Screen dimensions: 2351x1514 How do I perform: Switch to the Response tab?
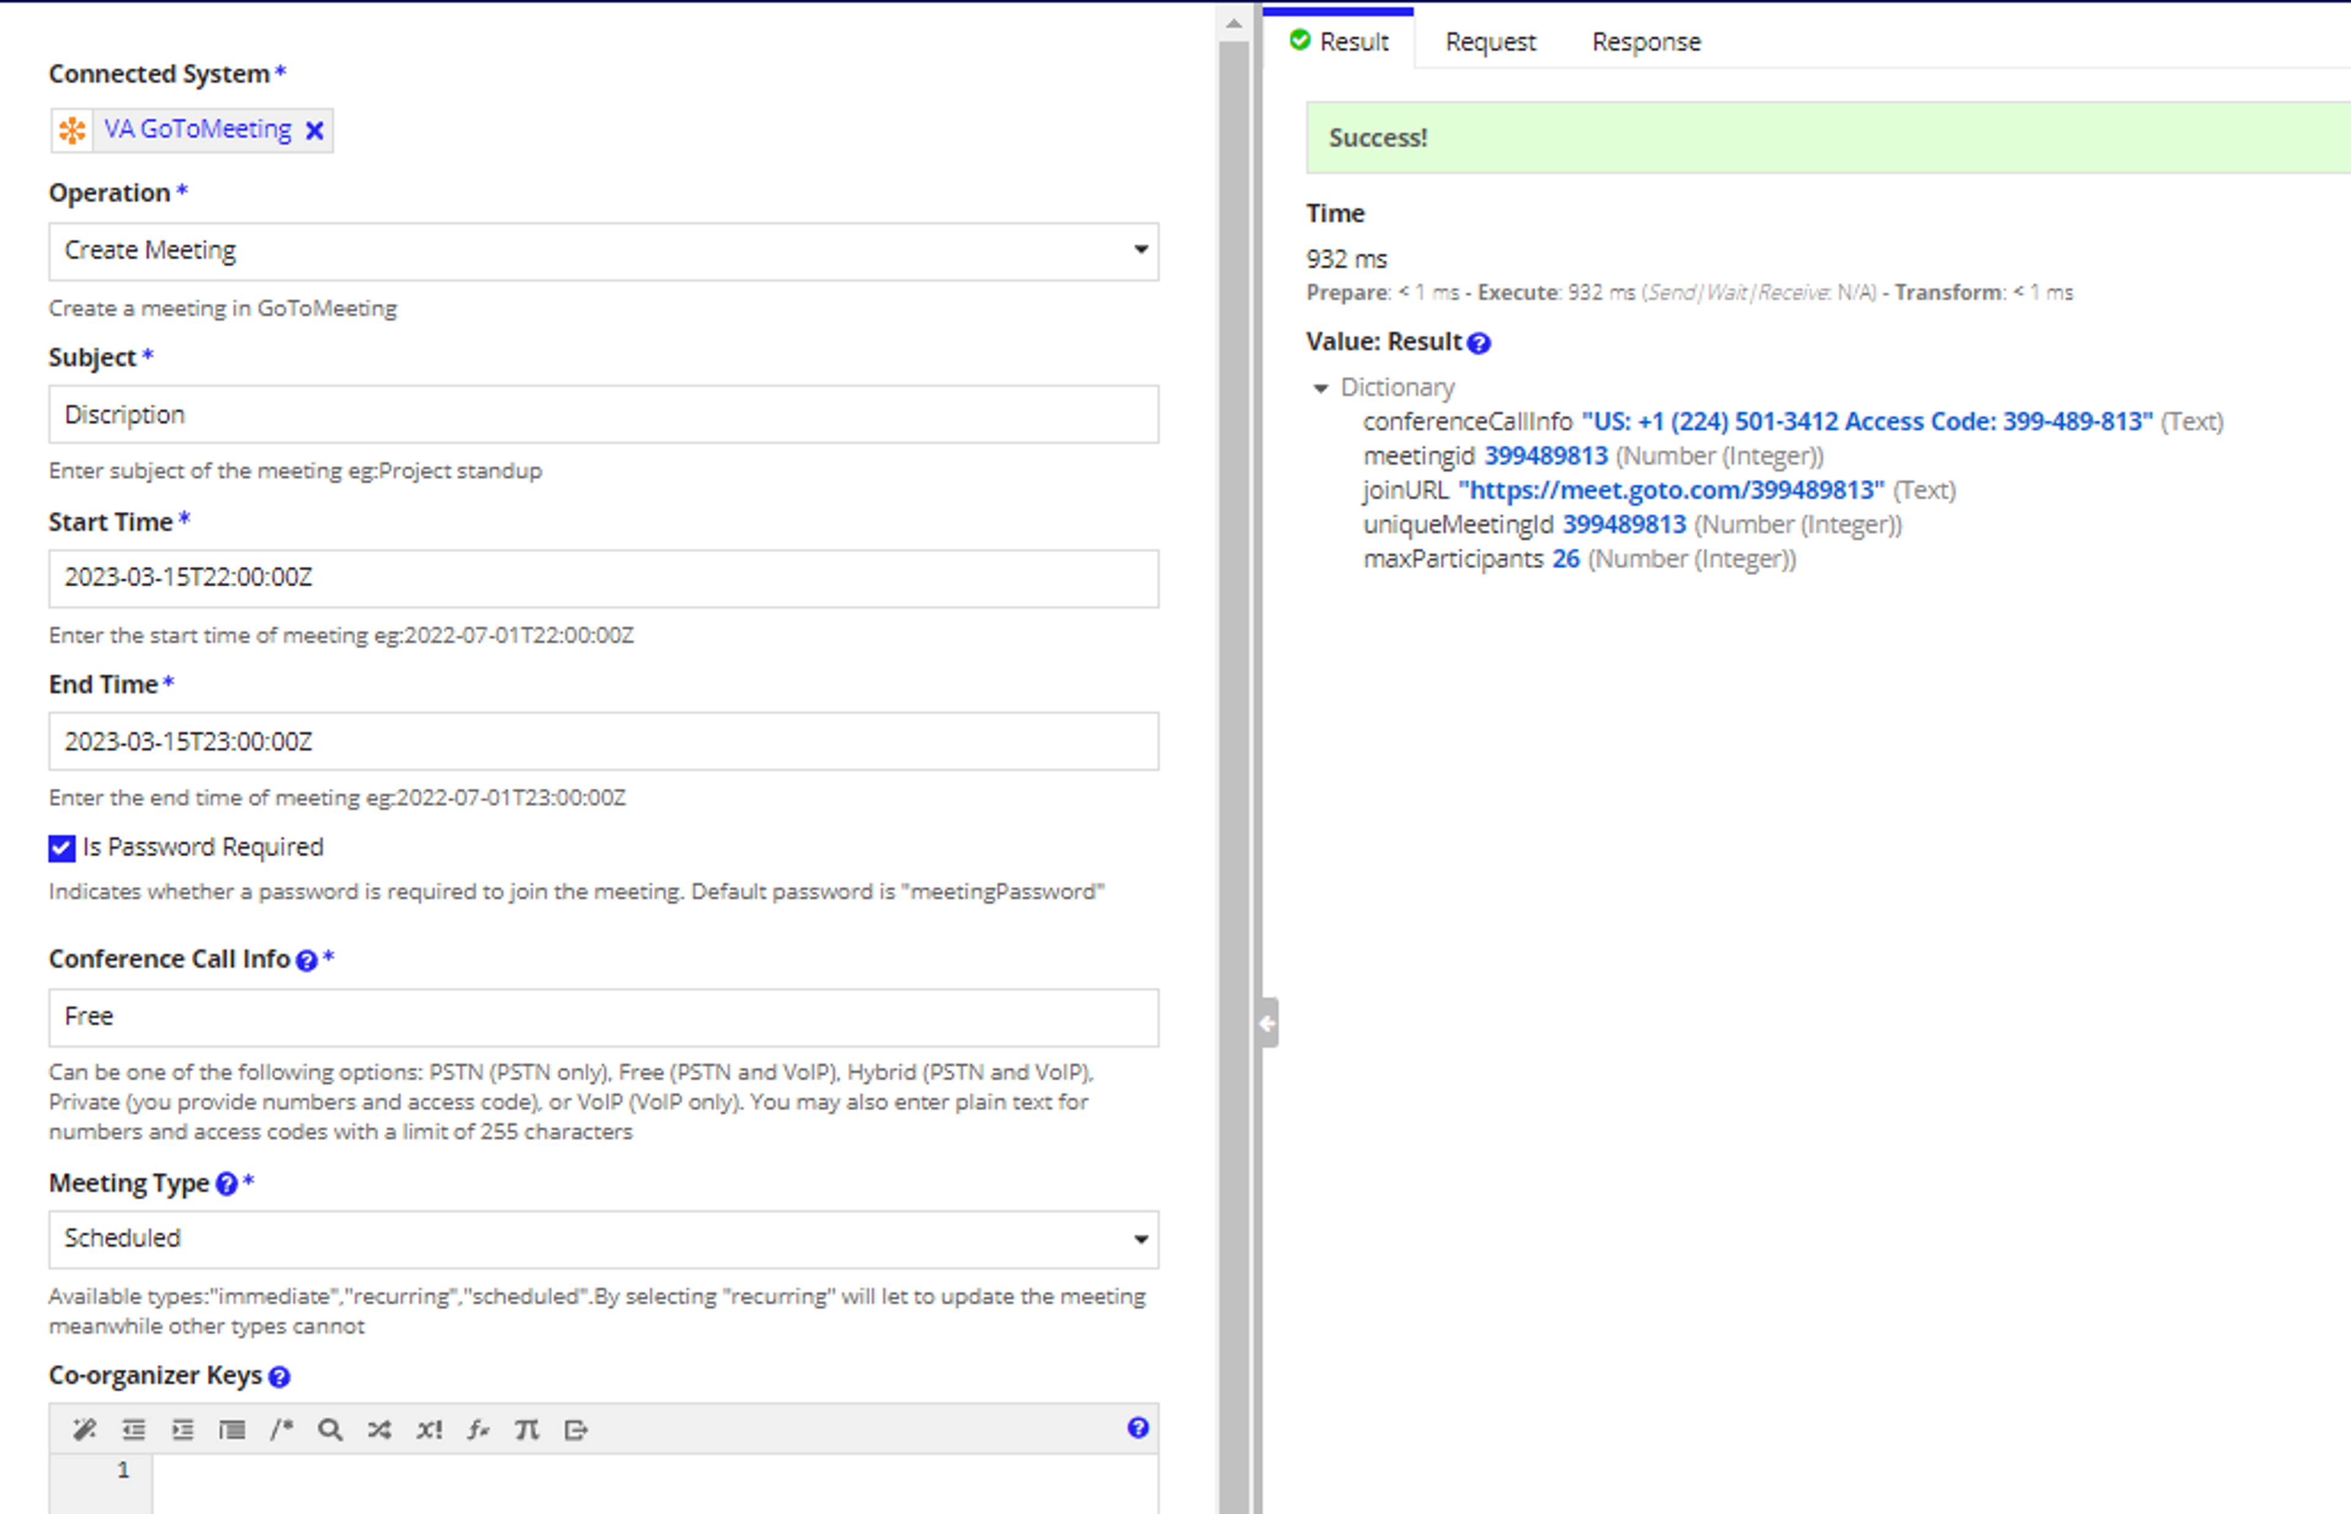click(x=1646, y=42)
